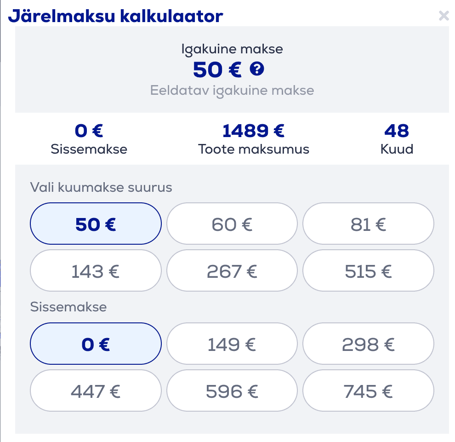Select the 515 € monthly payment
The image size is (455, 442).
tap(368, 271)
